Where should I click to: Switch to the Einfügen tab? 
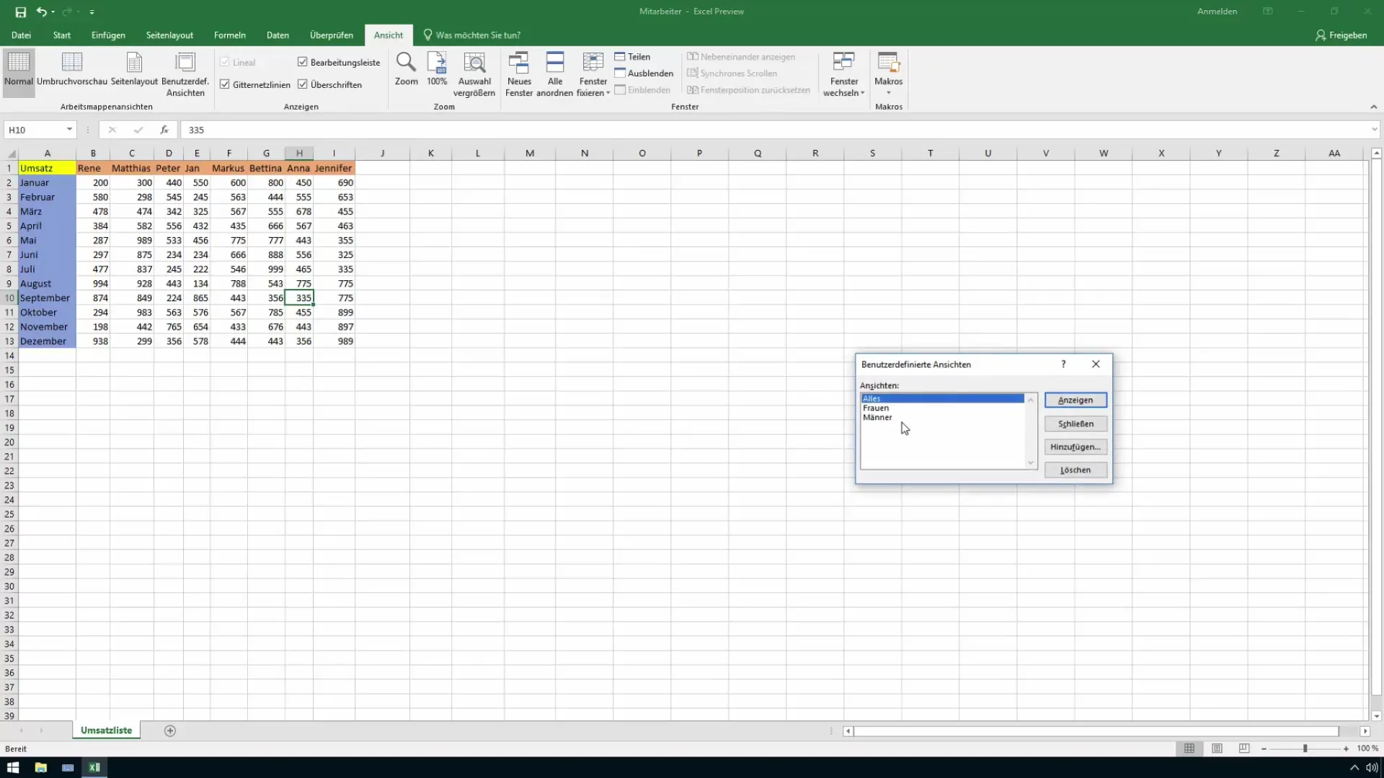click(108, 35)
